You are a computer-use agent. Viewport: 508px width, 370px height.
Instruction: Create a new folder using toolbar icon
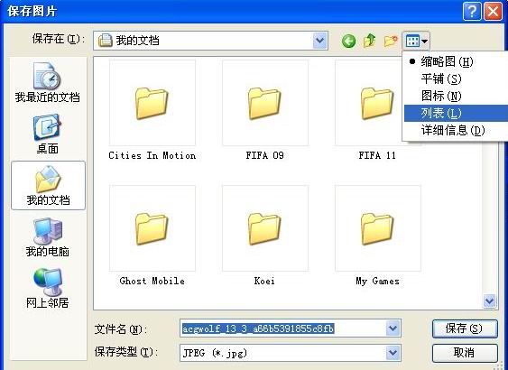(391, 42)
